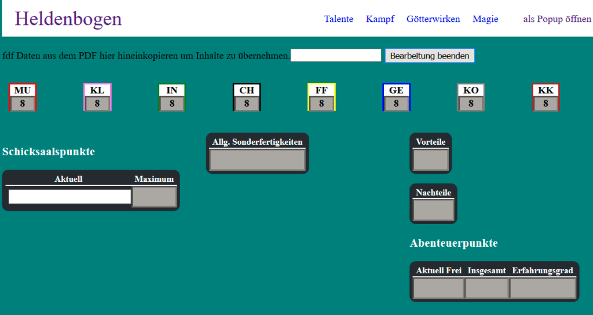593x315 pixels.
Task: Click the GE attribute value field
Action: (396, 104)
